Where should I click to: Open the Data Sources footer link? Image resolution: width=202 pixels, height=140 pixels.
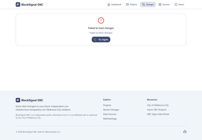110,114
